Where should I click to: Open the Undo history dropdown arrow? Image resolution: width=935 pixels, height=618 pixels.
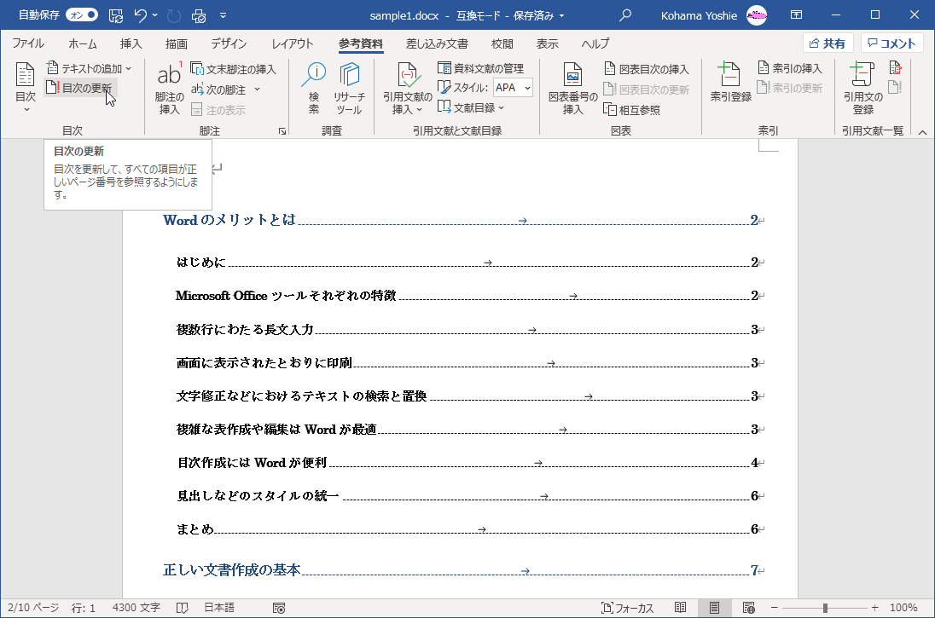pos(155,15)
